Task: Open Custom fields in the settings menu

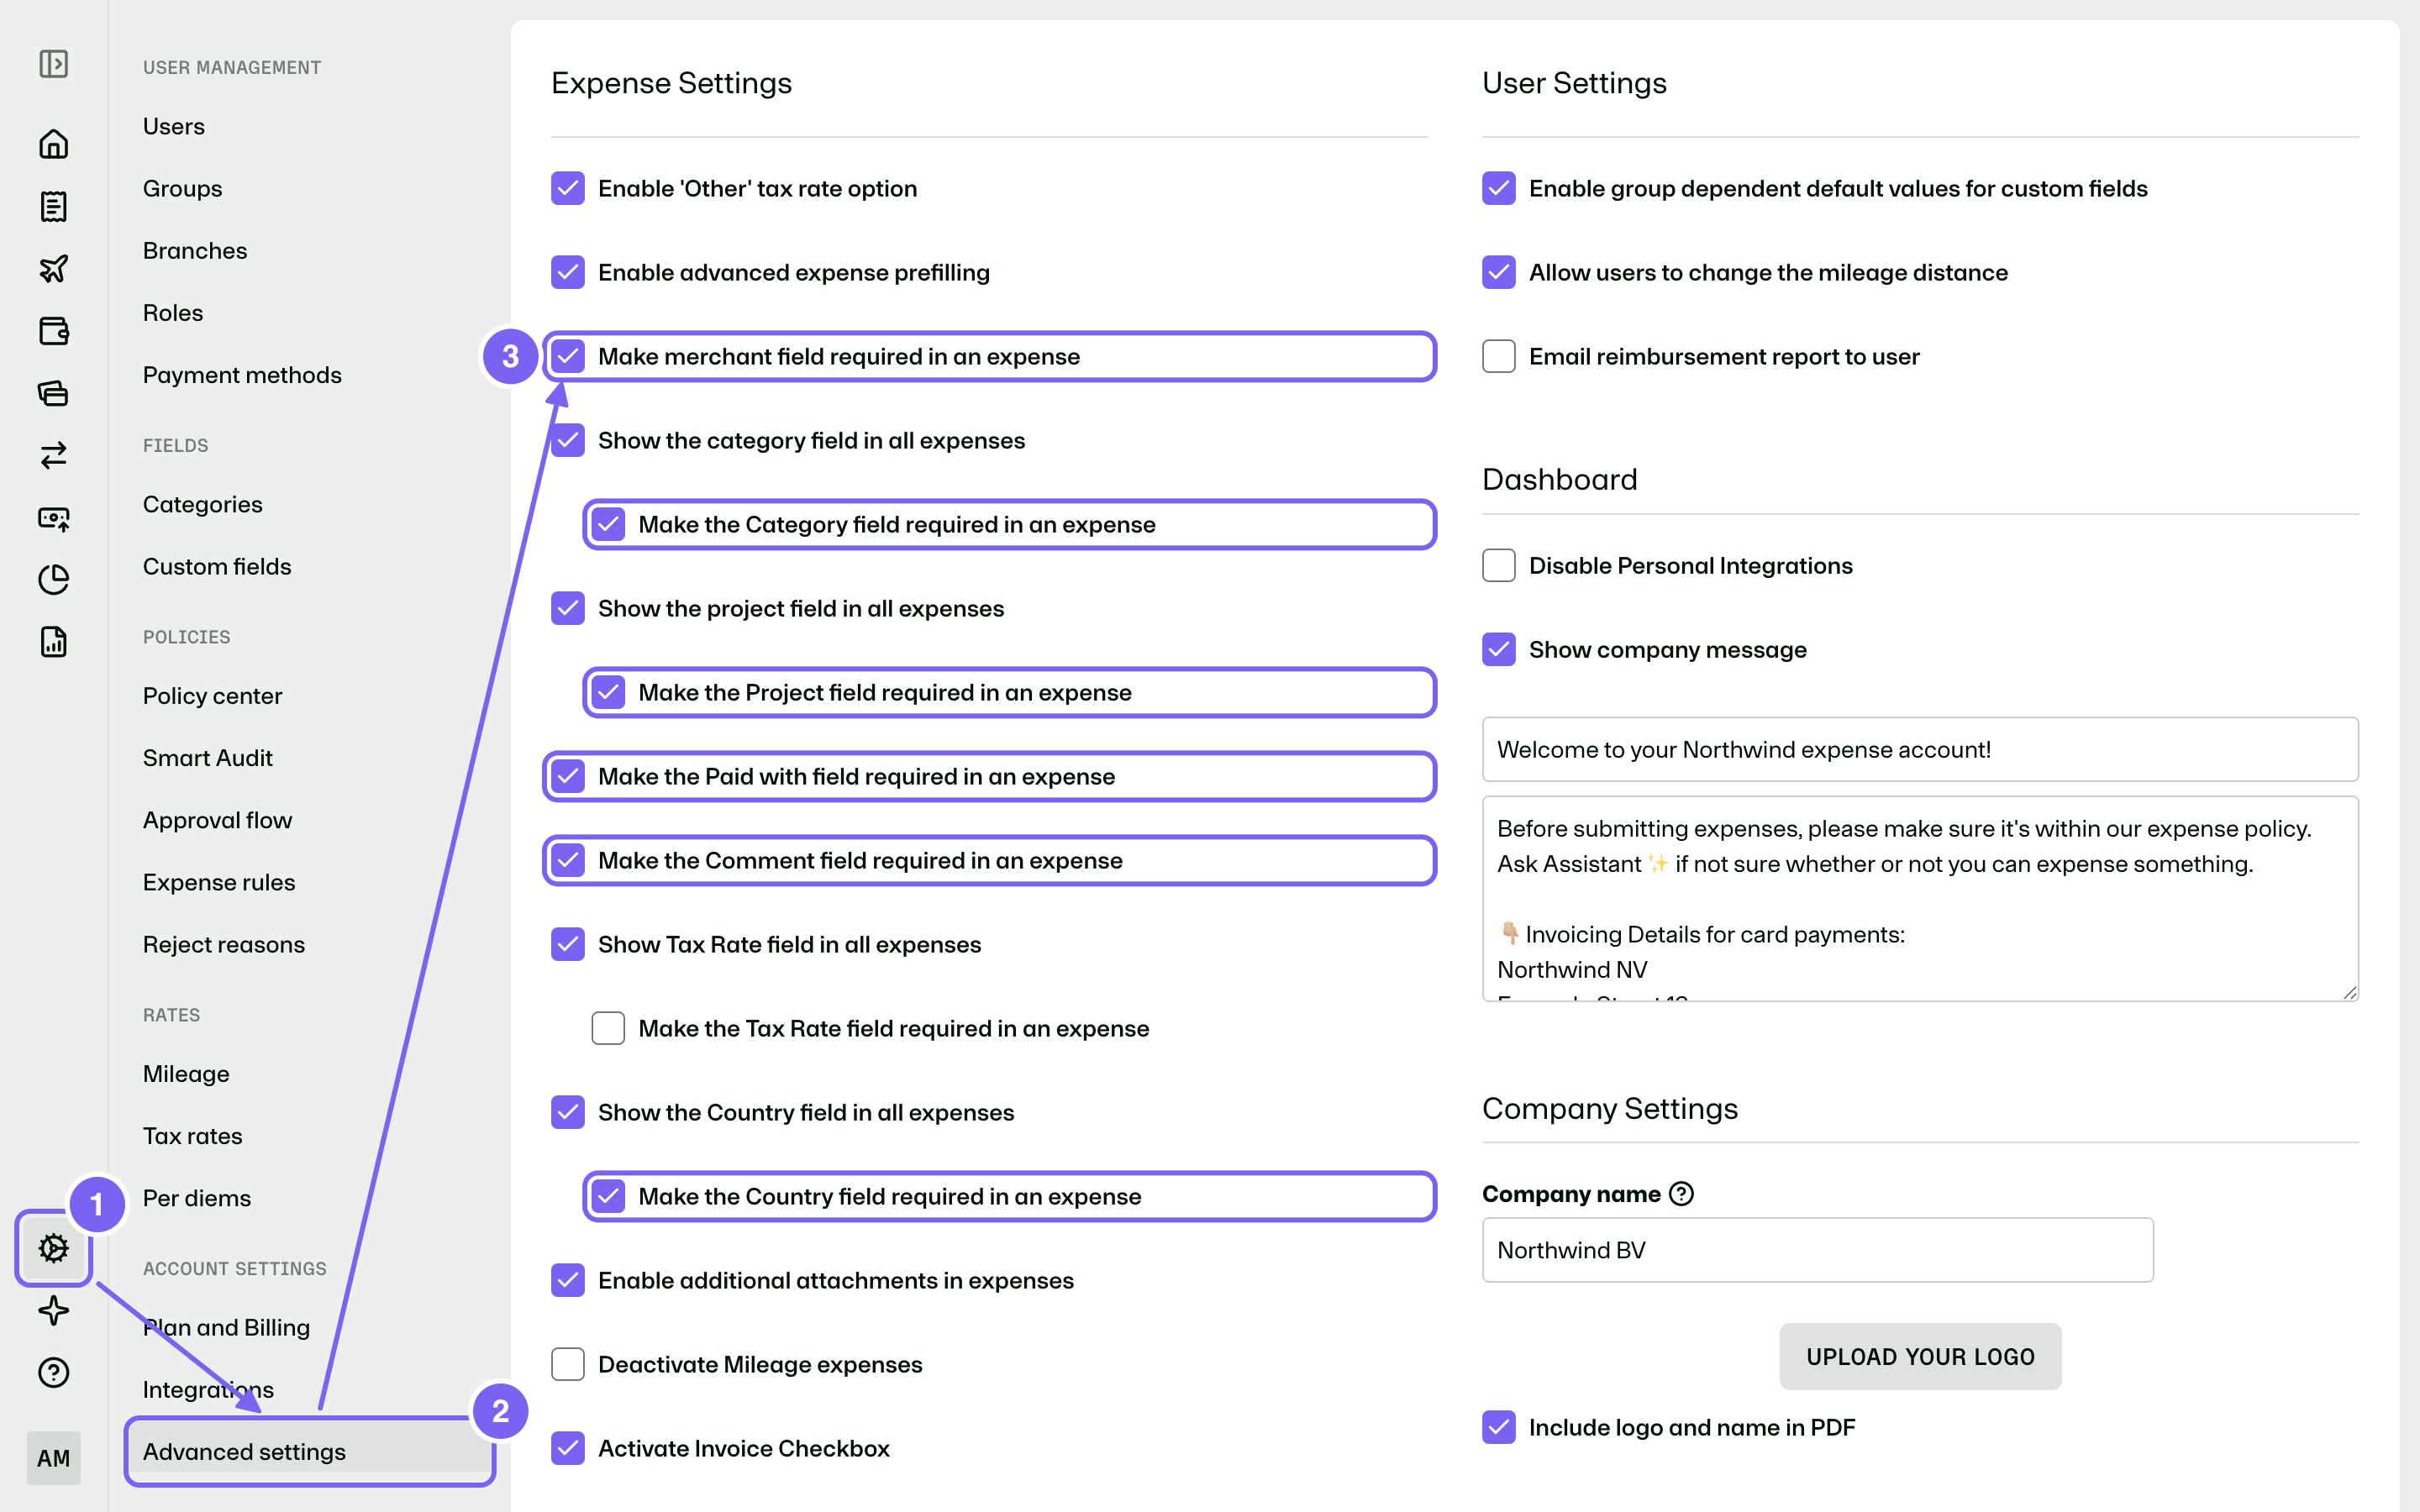Action: pos(217,566)
